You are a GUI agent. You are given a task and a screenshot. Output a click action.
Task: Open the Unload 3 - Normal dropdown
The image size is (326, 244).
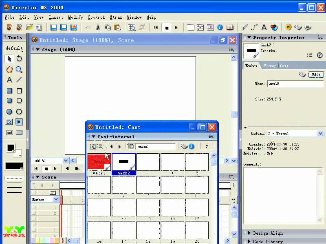click(320, 133)
